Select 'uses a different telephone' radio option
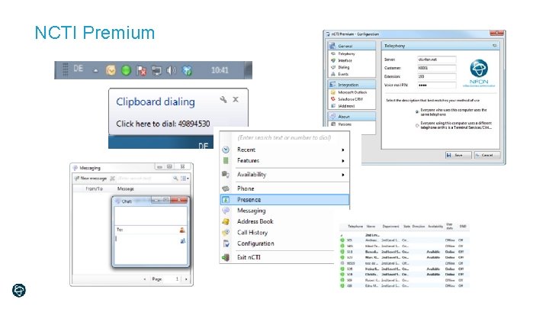Image resolution: width=549 pixels, height=309 pixels. tap(417, 125)
